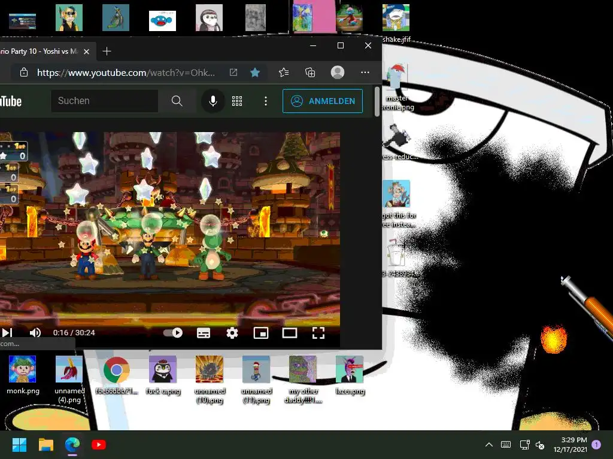Open the YouTube taskbar app
This screenshot has width=613, height=459.
tap(99, 445)
